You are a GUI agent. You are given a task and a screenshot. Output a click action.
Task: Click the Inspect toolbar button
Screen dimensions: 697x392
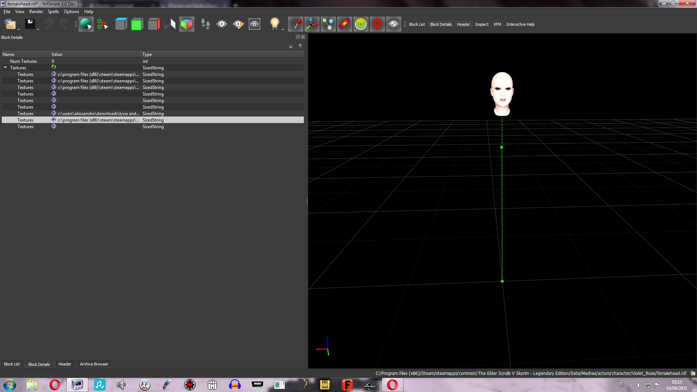pos(482,24)
